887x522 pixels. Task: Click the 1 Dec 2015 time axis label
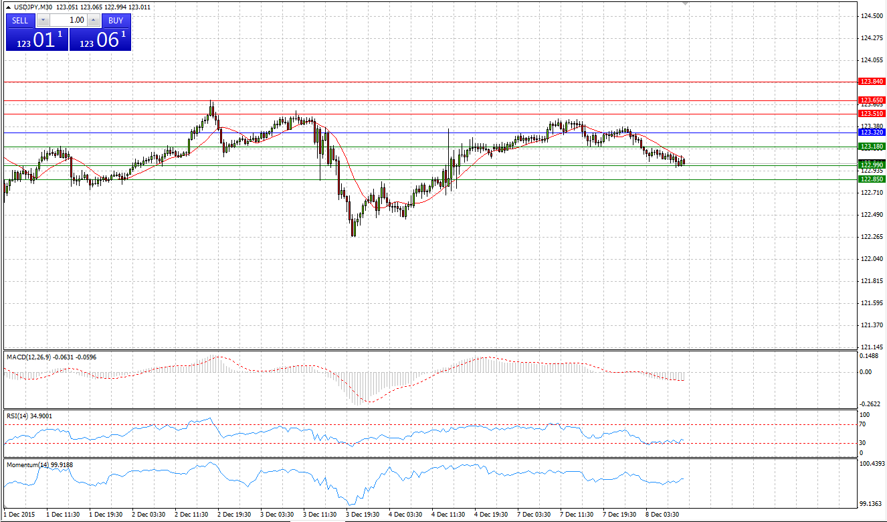coord(19,515)
